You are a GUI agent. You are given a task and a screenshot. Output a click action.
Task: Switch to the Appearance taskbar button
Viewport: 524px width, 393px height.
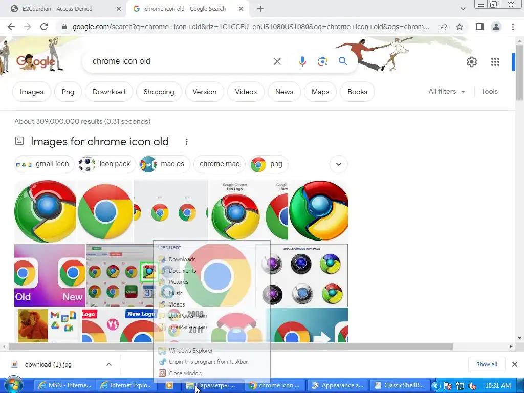tap(338, 385)
